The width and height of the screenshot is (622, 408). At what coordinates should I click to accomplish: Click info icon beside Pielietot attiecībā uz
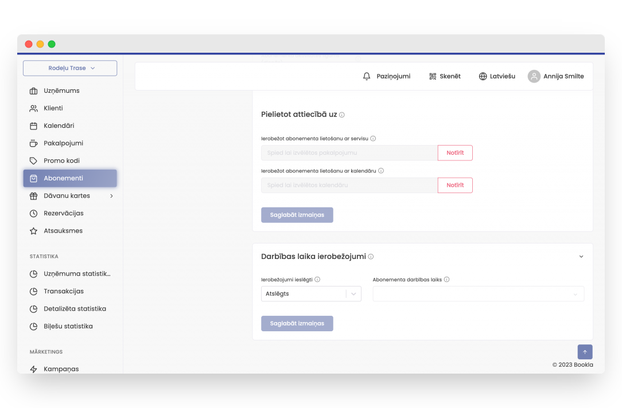pos(342,115)
